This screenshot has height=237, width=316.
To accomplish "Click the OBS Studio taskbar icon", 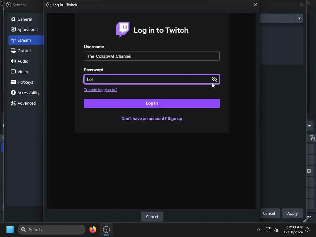I will (106, 230).
